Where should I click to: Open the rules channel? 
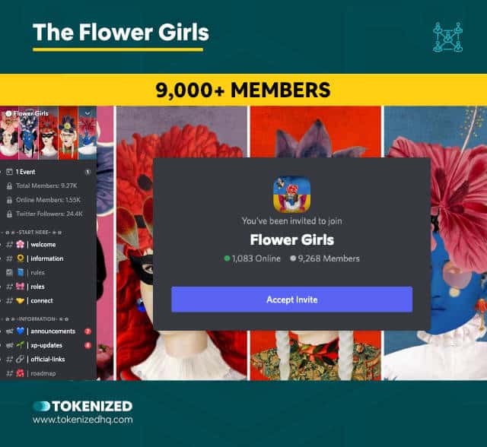[47, 273]
